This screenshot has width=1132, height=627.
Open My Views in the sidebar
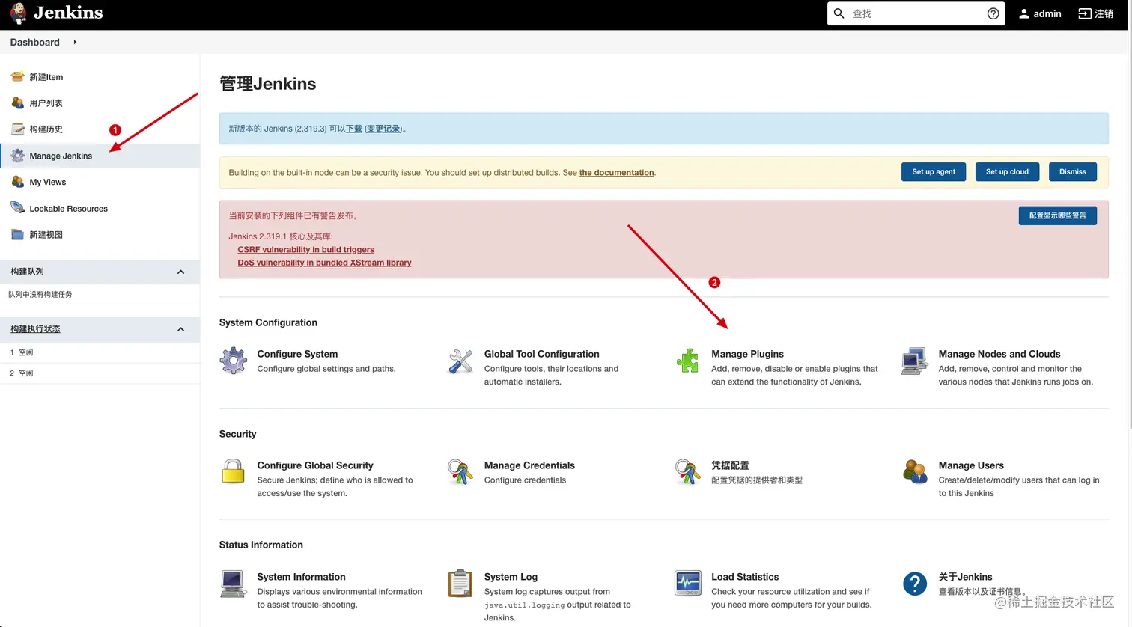click(48, 182)
